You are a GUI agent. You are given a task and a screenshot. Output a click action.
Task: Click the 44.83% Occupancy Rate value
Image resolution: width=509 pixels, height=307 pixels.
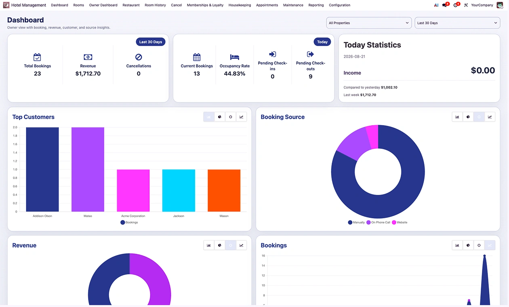235,74
